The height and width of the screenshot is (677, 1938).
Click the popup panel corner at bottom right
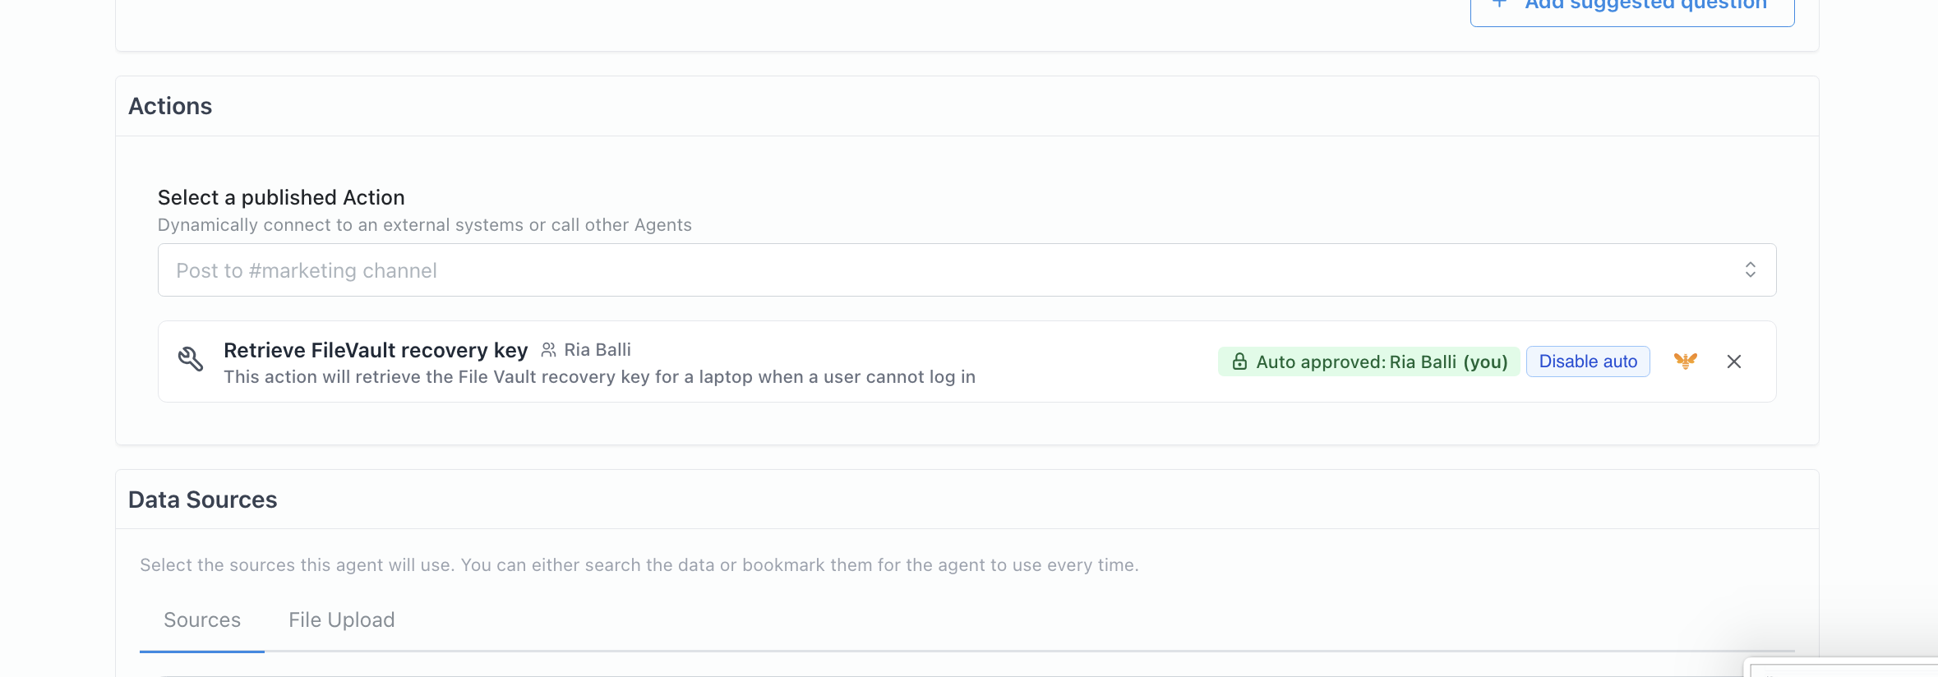[x=1842, y=667]
